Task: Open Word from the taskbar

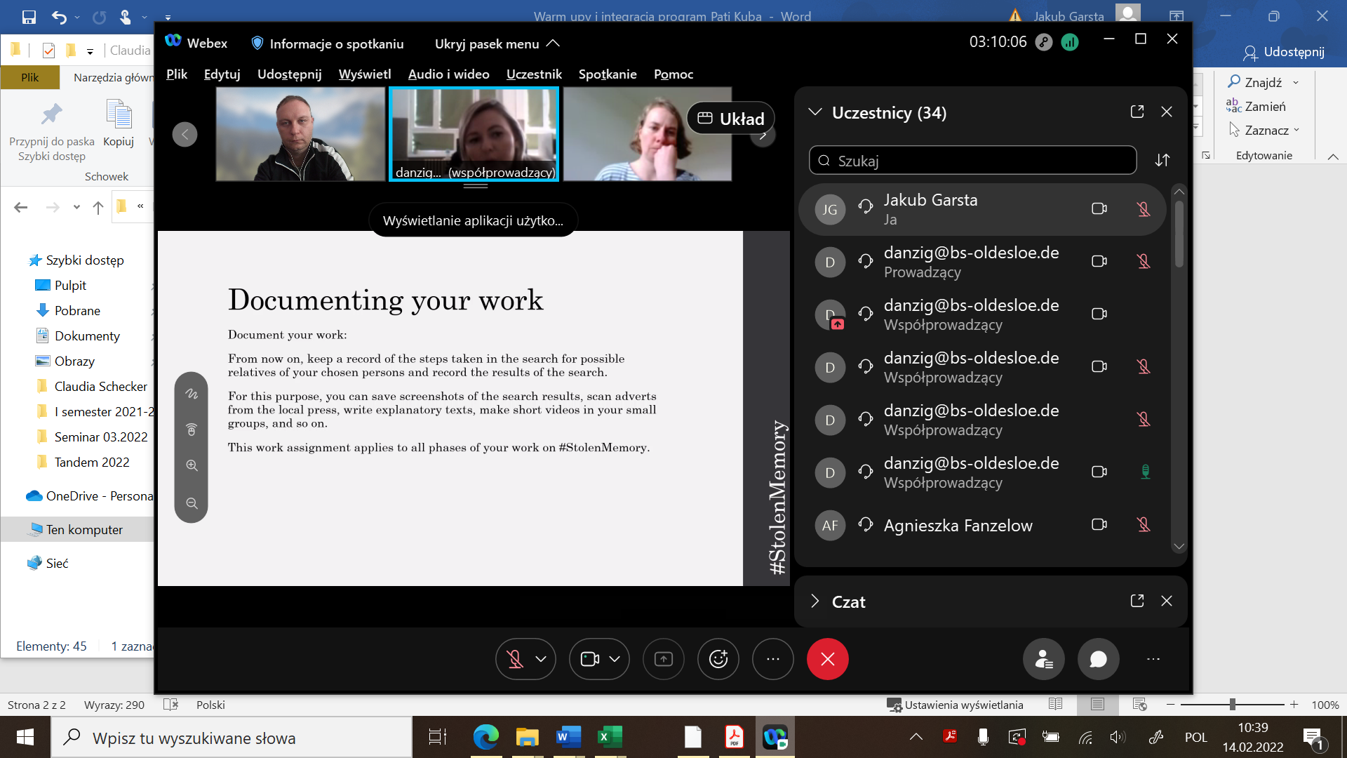Action: [x=568, y=737]
